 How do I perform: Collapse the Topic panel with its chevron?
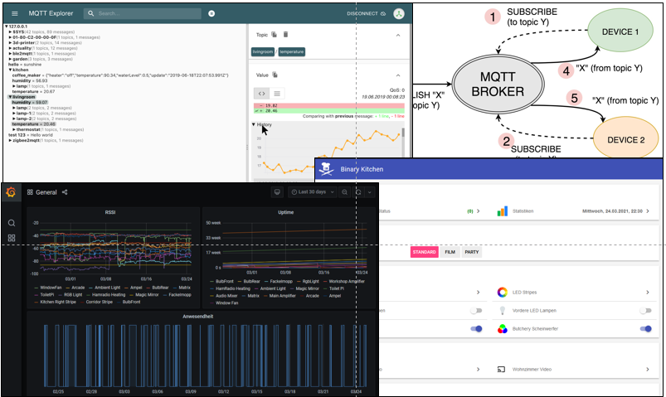click(398, 35)
